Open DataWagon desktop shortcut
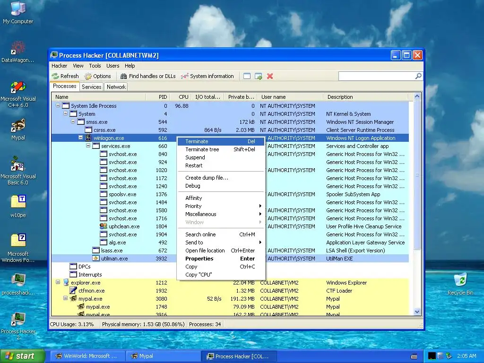 (18, 52)
